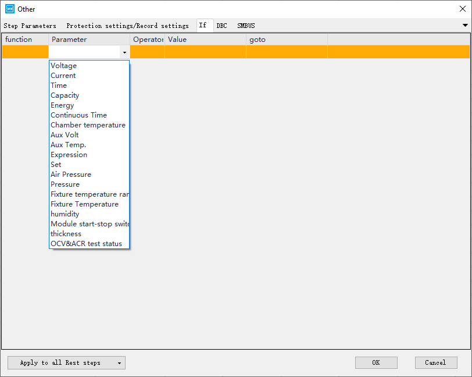Select Chamber temperature option
Viewport: 472px width, 377px height.
pyautogui.click(x=88, y=125)
